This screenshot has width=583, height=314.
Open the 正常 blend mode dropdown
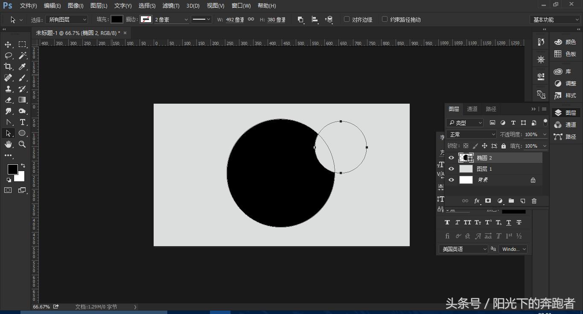pyautogui.click(x=472, y=134)
